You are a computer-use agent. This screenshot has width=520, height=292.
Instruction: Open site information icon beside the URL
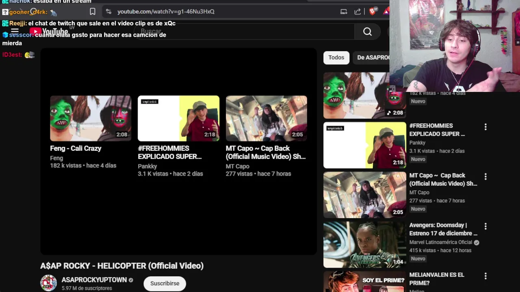[108, 11]
